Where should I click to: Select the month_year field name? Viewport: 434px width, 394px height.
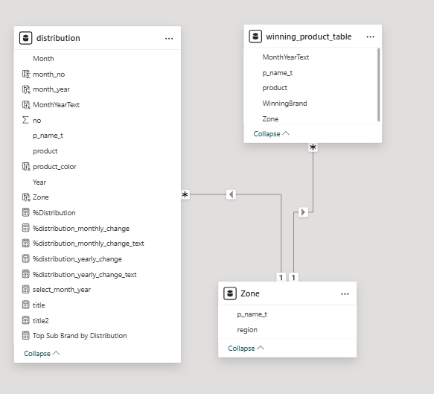(51, 89)
